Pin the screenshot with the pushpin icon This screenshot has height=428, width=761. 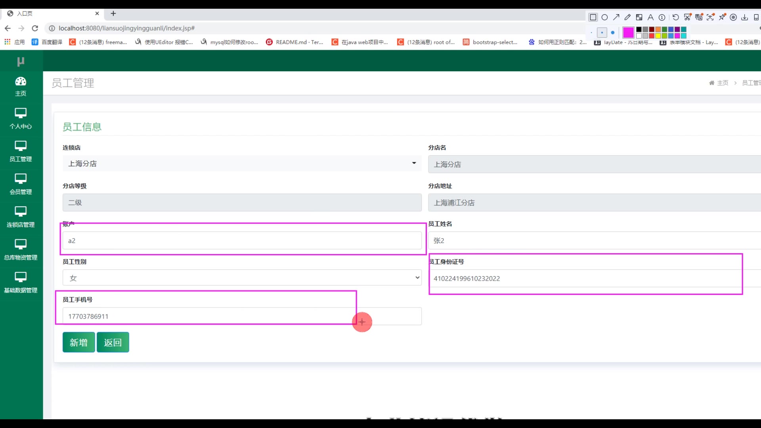[x=722, y=17]
